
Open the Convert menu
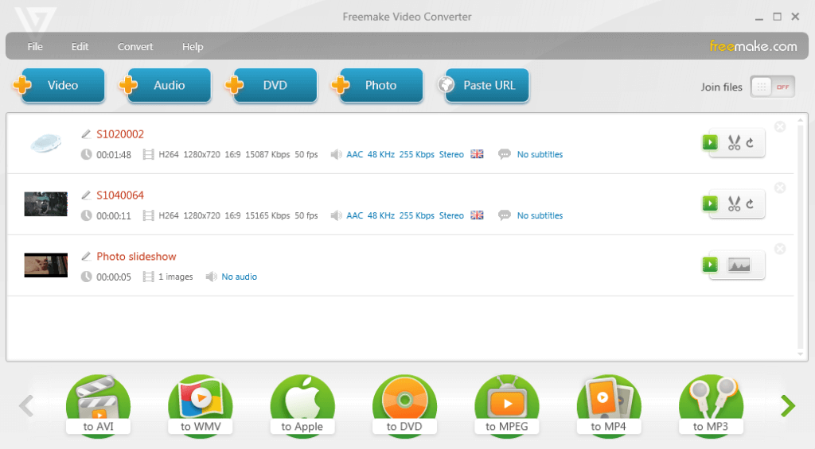[135, 47]
